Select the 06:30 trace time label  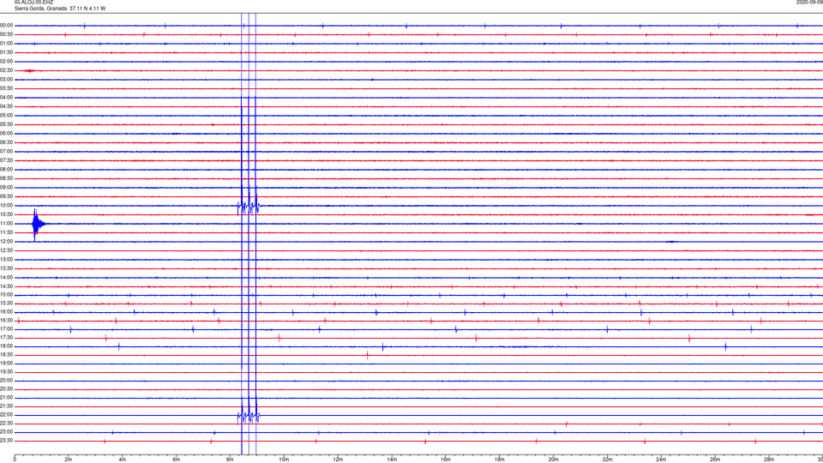point(6,142)
